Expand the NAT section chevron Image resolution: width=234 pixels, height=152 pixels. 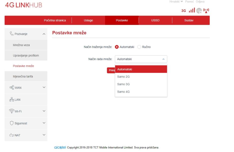coord(44,135)
